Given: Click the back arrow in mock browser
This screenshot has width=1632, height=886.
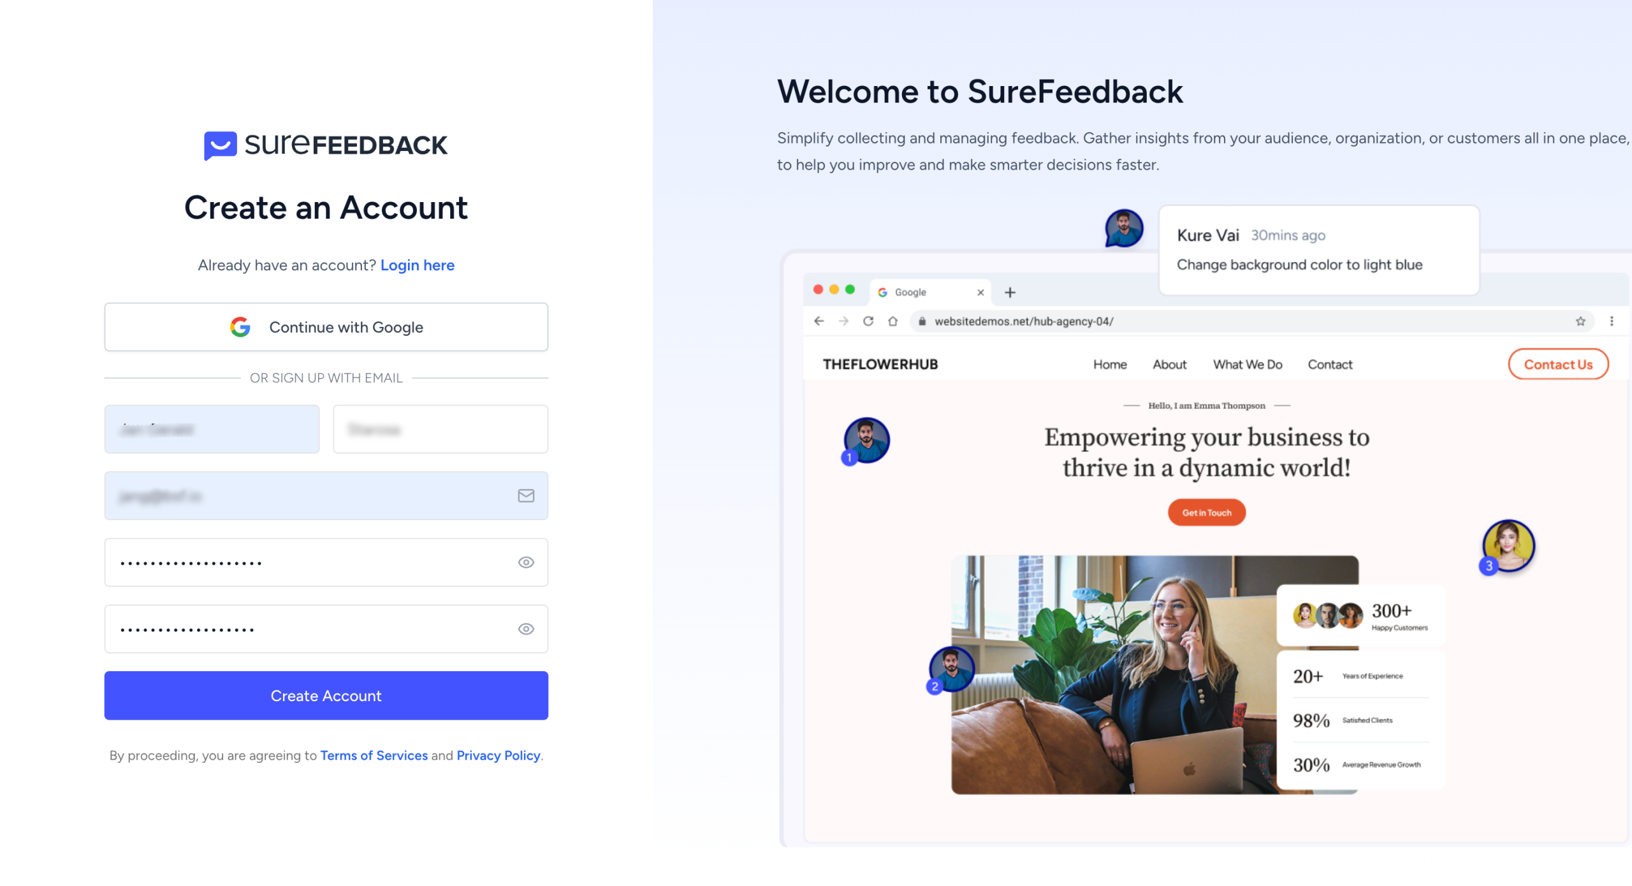Looking at the screenshot, I should point(819,321).
